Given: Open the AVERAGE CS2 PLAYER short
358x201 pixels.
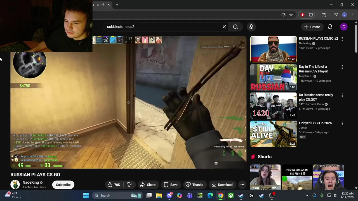Looking at the screenshot, I should pos(328,177).
